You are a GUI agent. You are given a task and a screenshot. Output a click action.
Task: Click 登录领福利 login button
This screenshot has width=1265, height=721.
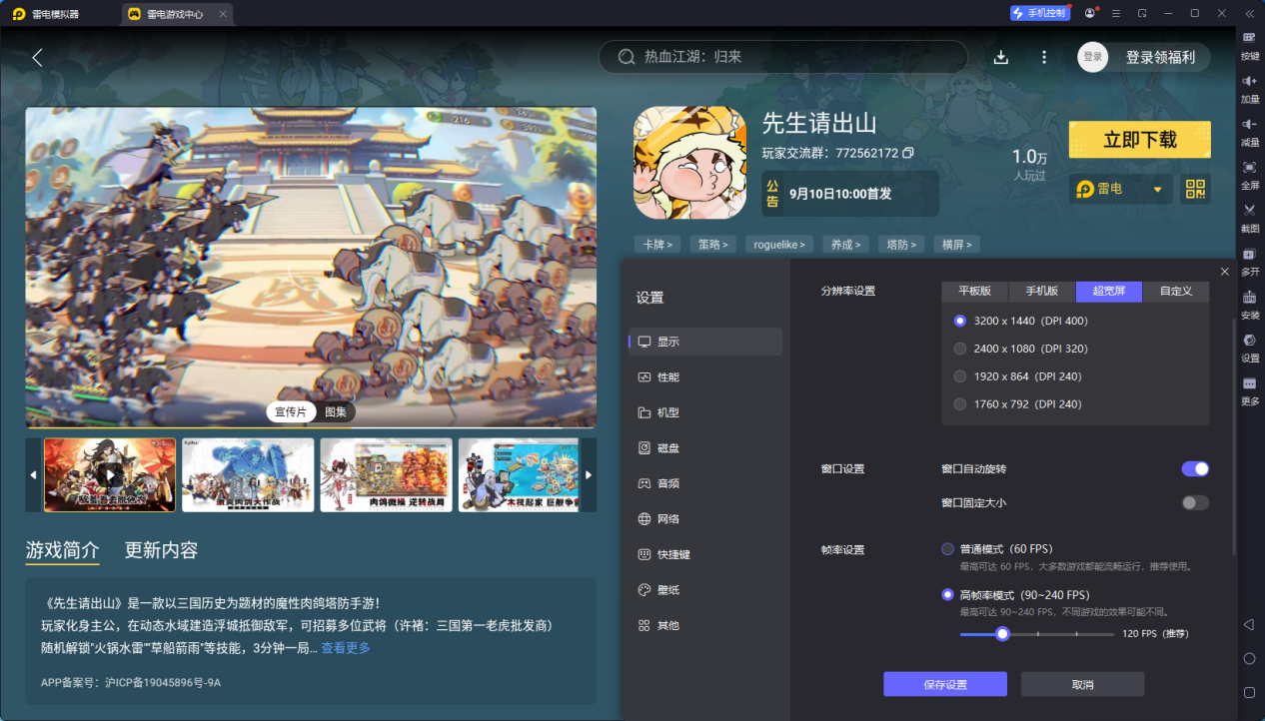(x=1160, y=57)
